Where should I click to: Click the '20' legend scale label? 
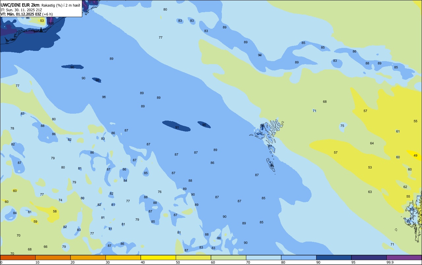[72, 262]
